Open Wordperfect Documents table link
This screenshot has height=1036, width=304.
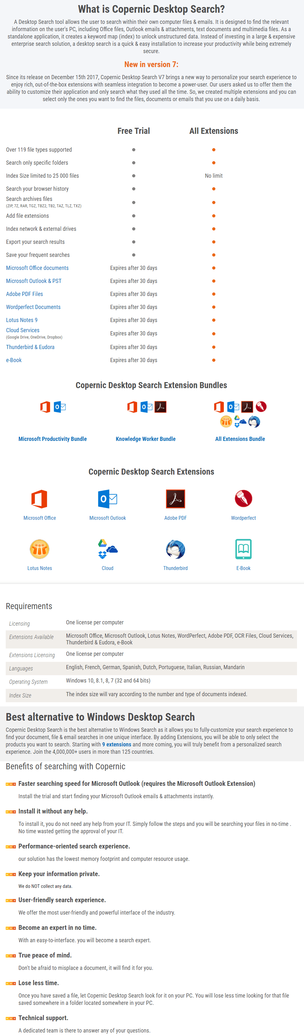pyautogui.click(x=33, y=307)
